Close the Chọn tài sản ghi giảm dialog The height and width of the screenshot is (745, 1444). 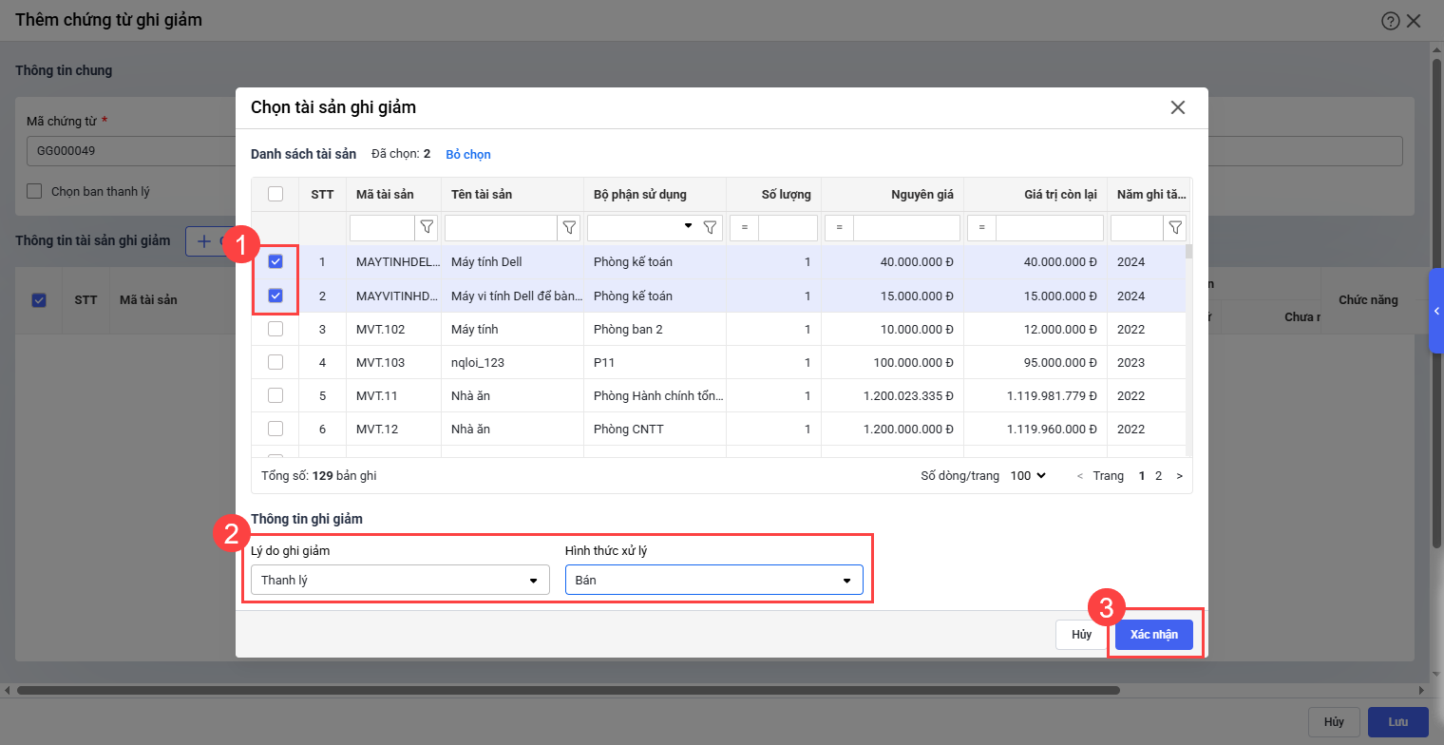click(x=1178, y=107)
